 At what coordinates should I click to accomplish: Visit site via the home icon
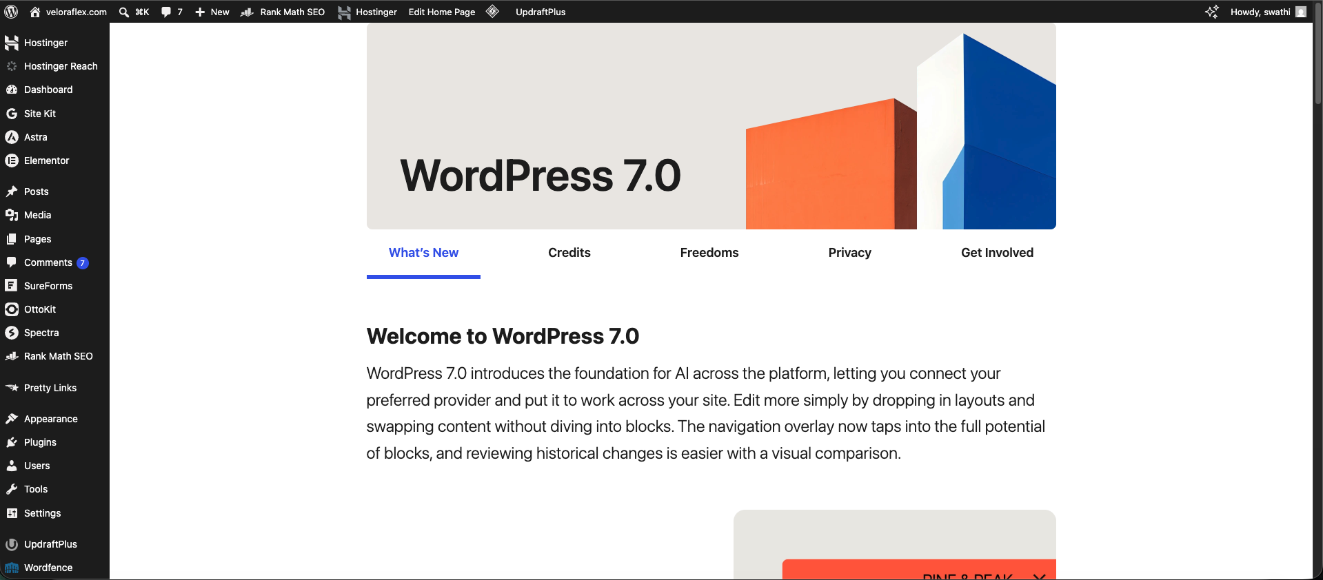[x=35, y=12]
